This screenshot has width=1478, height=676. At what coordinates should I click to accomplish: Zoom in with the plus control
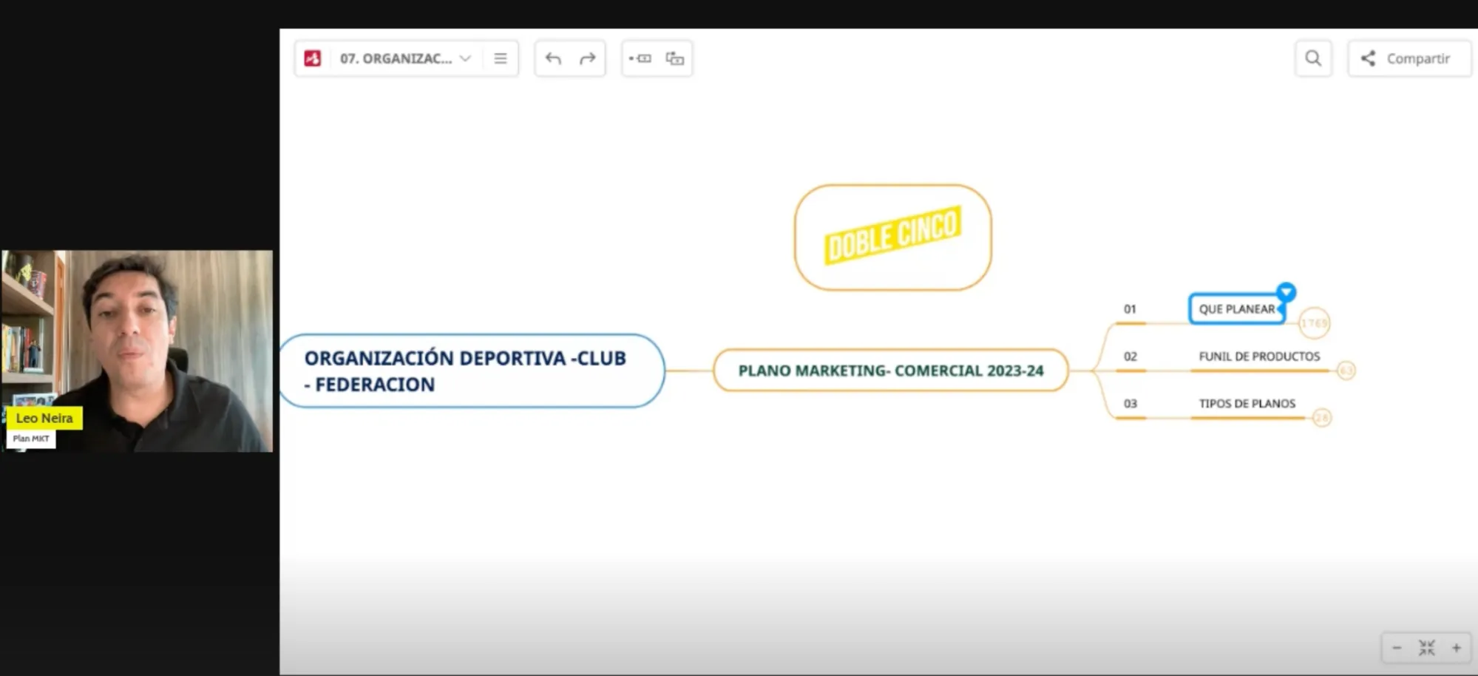tap(1457, 647)
